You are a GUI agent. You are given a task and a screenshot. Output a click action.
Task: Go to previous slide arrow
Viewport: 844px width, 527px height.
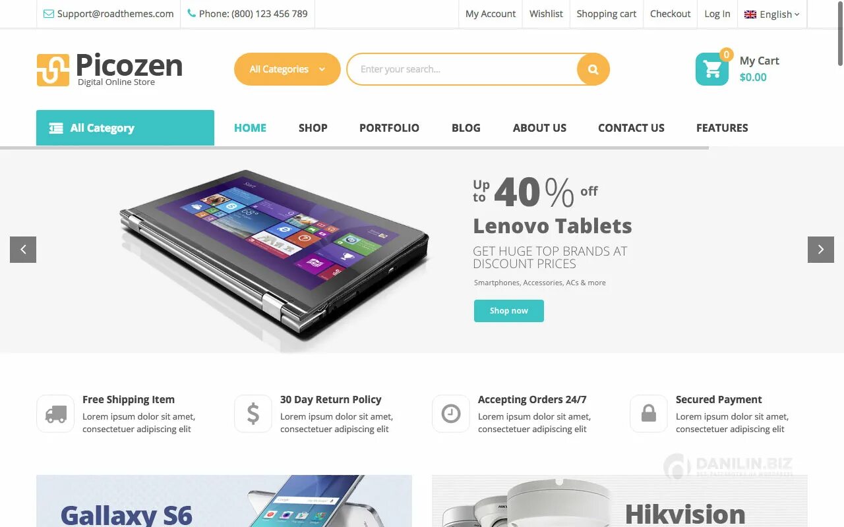23,250
